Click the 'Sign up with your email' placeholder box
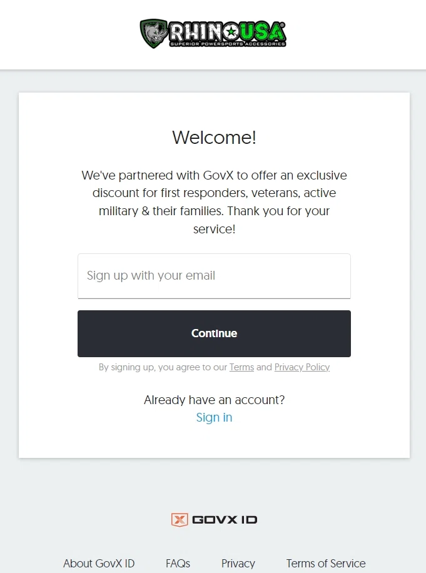Screen dimensions: 426x573 click(214, 276)
